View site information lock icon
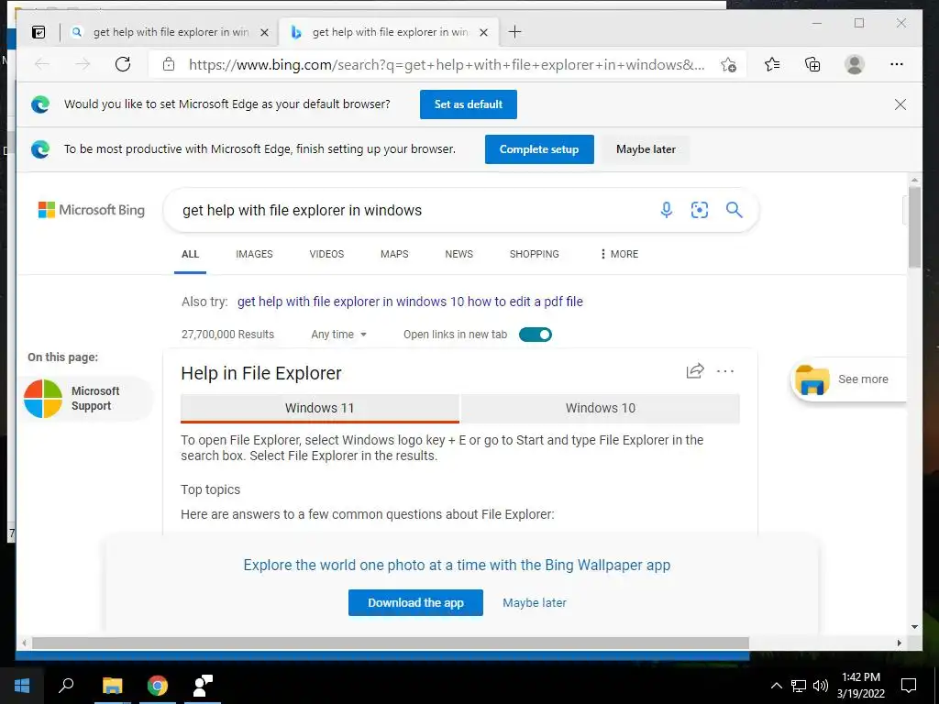This screenshot has width=939, height=704. (x=169, y=64)
